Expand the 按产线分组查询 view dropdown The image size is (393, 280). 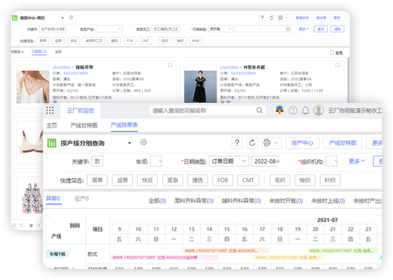[129, 143]
